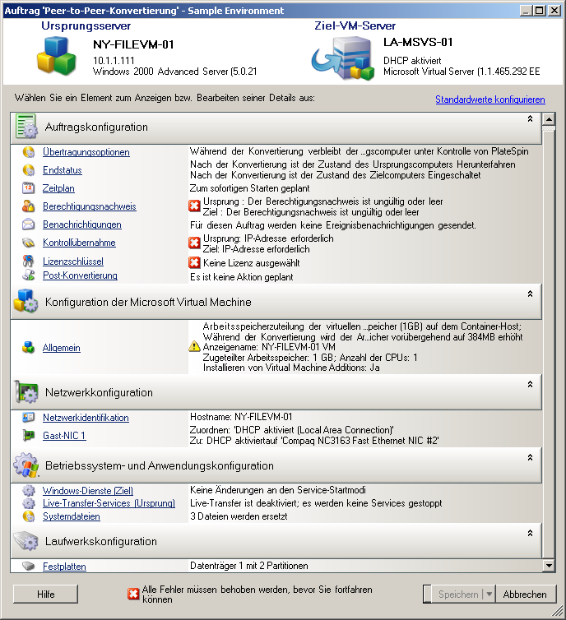Click the Abbrechen button
Image resolution: width=566 pixels, height=620 pixels.
(525, 594)
